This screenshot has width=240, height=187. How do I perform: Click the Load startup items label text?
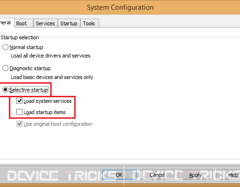click(x=45, y=112)
